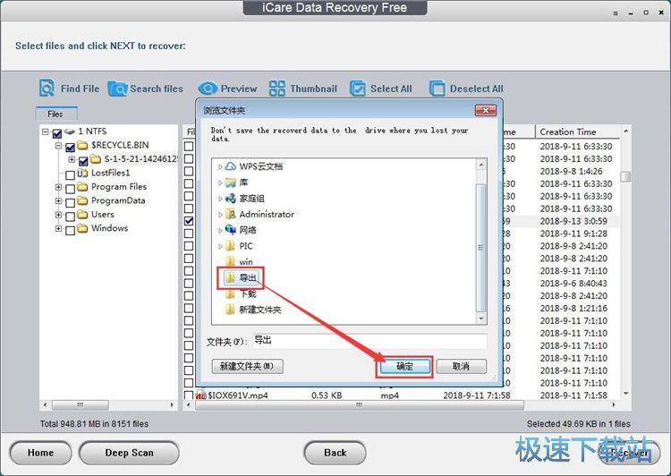Click the Users folder icon

pyautogui.click(x=82, y=214)
